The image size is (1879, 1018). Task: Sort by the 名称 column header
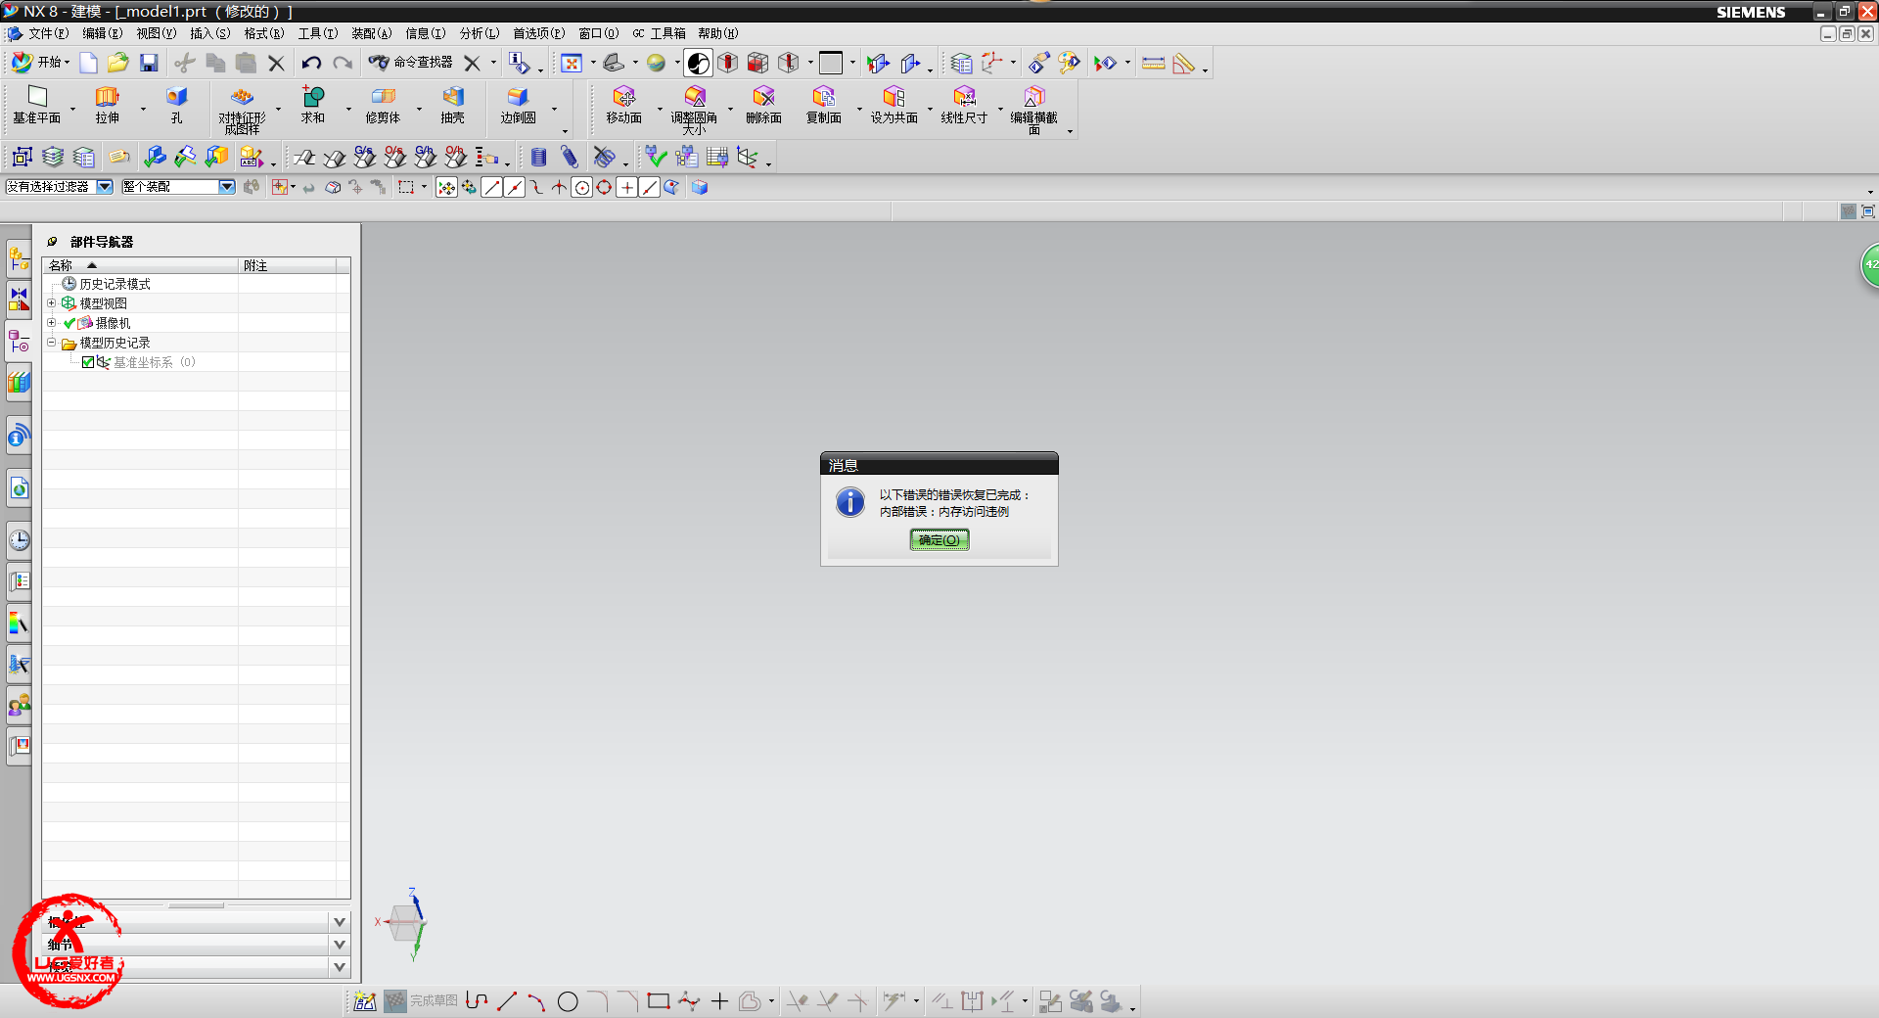point(140,265)
